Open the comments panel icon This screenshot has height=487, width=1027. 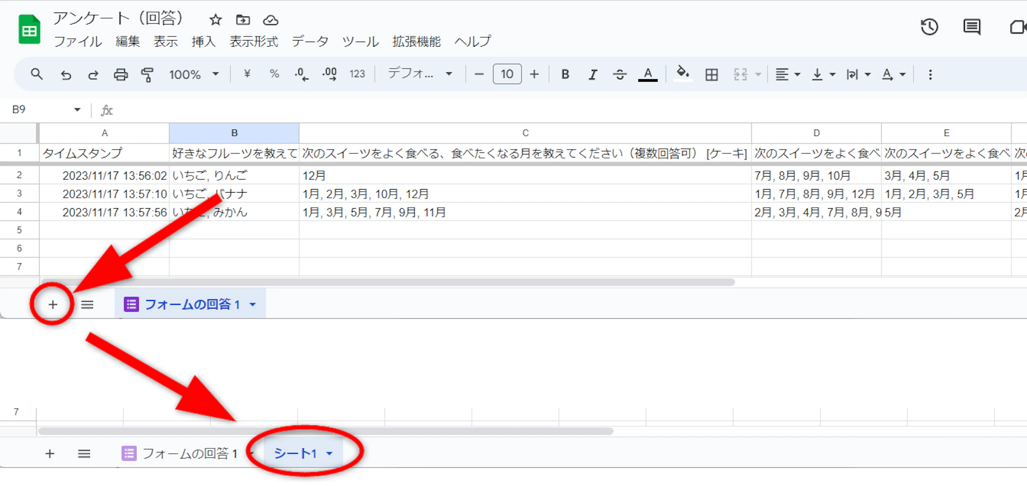point(971,27)
